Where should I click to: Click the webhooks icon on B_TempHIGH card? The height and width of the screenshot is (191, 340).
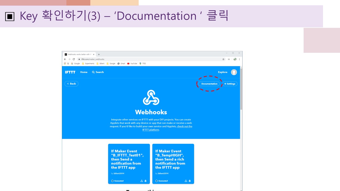point(186,181)
